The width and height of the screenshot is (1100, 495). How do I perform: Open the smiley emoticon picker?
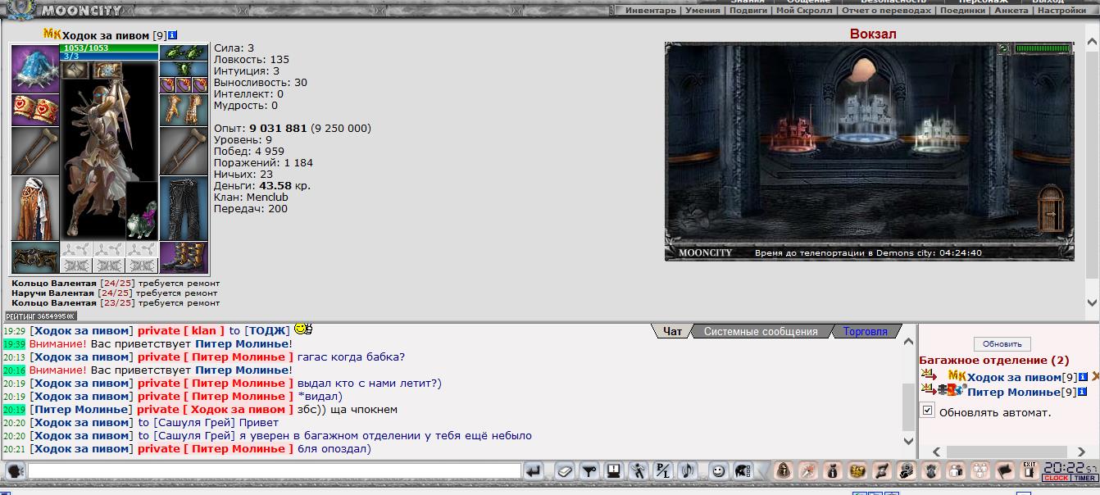(x=719, y=471)
